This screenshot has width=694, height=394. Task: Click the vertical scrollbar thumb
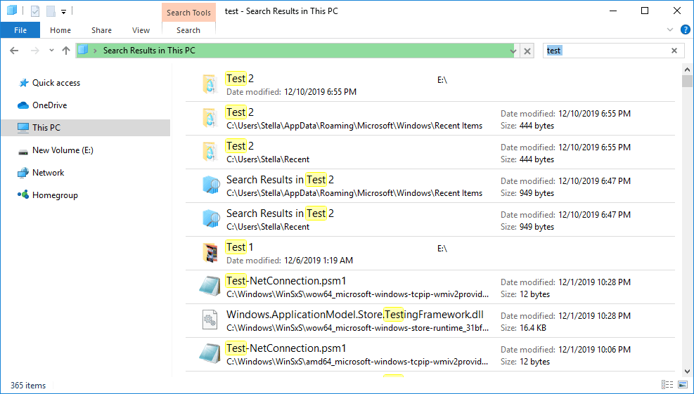click(688, 81)
